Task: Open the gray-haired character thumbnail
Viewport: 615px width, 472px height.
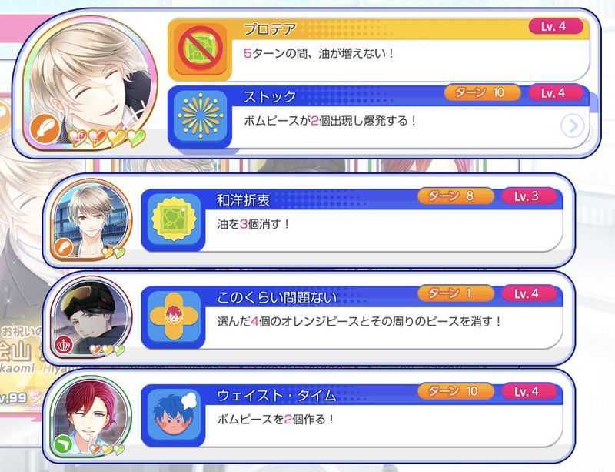Action: (91, 219)
